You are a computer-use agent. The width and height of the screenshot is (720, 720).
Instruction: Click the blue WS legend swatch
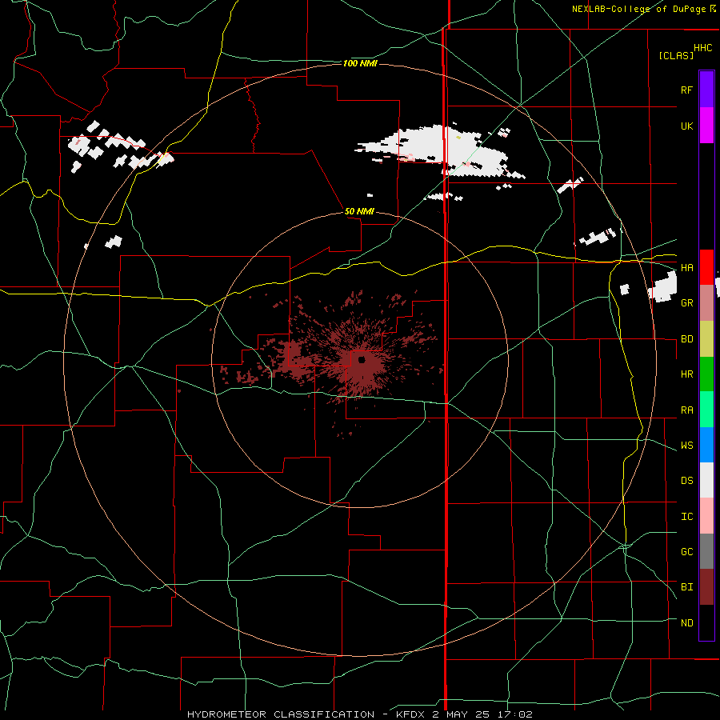pos(706,445)
